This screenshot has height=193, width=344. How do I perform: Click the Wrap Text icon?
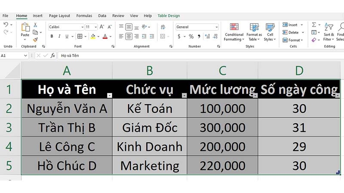(x=163, y=27)
